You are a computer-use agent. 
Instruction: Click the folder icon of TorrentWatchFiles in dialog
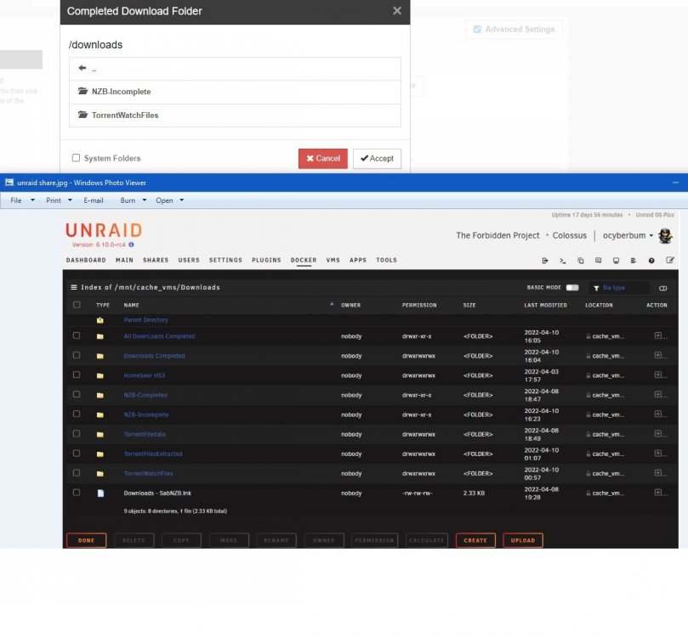tap(83, 115)
